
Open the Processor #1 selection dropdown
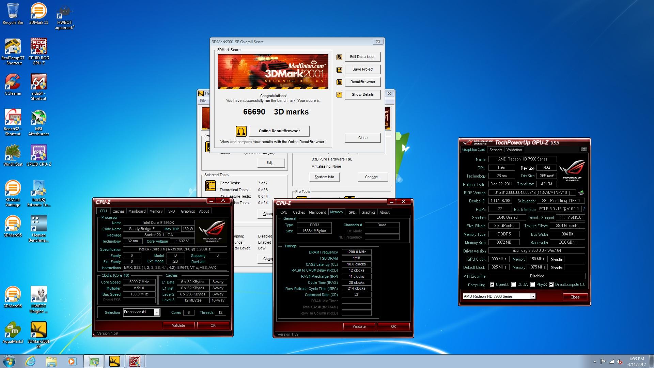pos(156,312)
